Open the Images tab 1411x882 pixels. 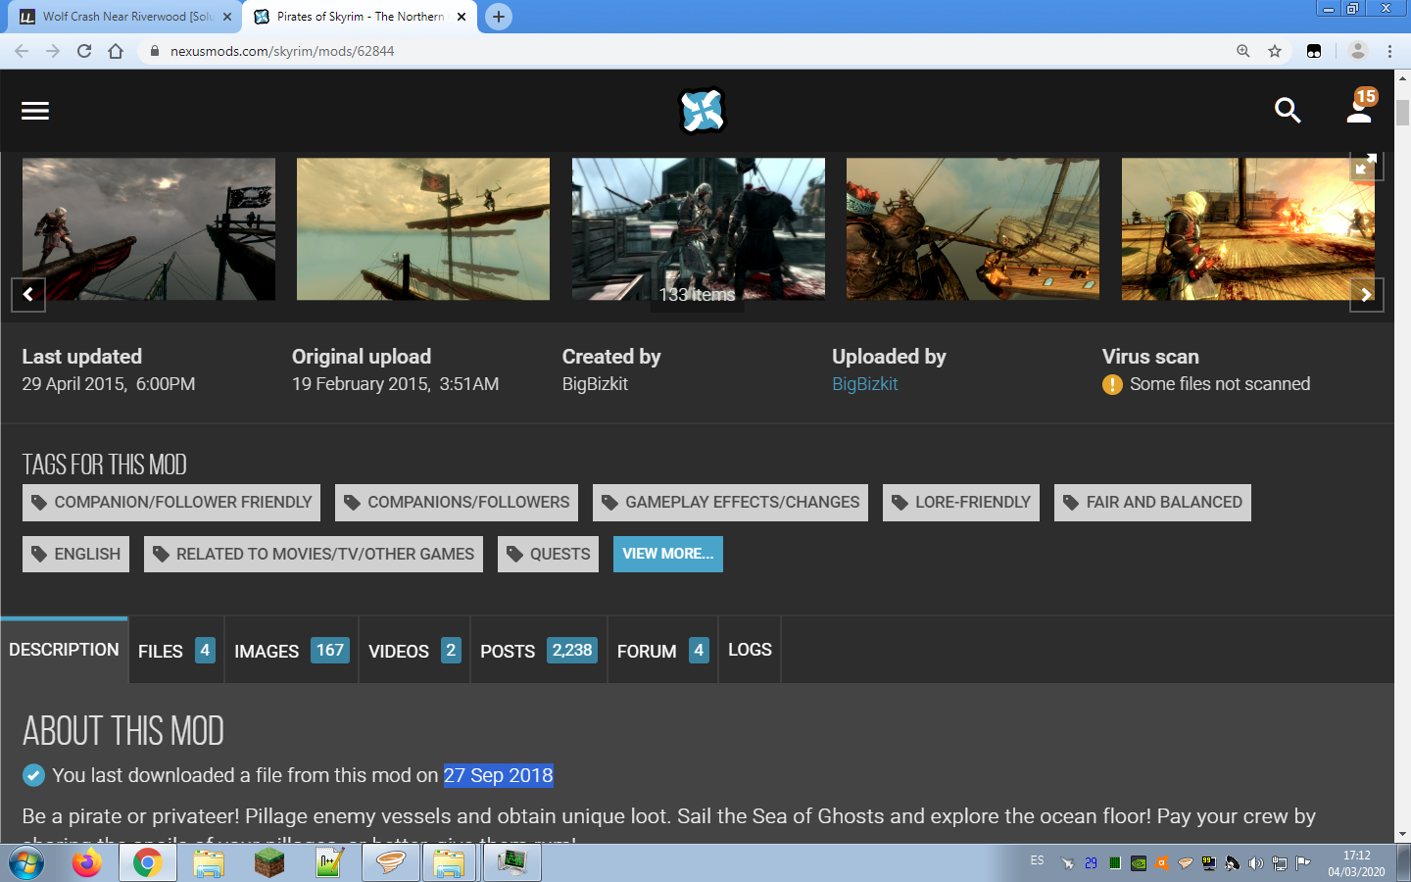click(292, 651)
